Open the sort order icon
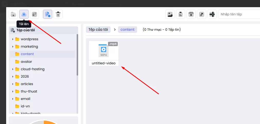Viewport: 260px width, 124px height. click(34, 14)
